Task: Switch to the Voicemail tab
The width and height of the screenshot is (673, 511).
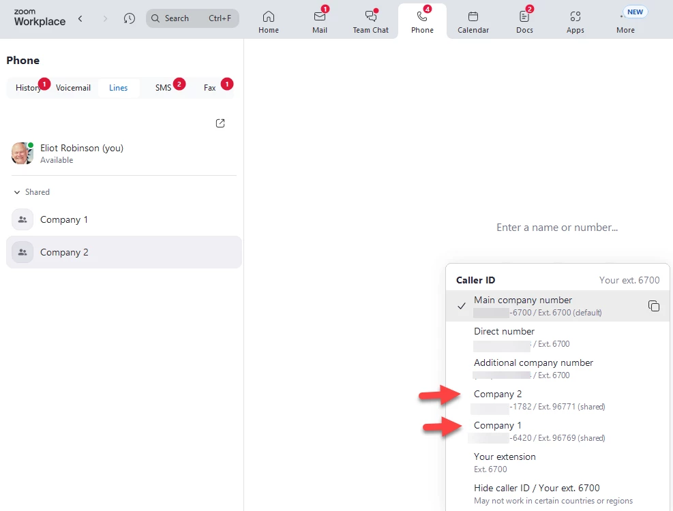Action: (x=74, y=88)
